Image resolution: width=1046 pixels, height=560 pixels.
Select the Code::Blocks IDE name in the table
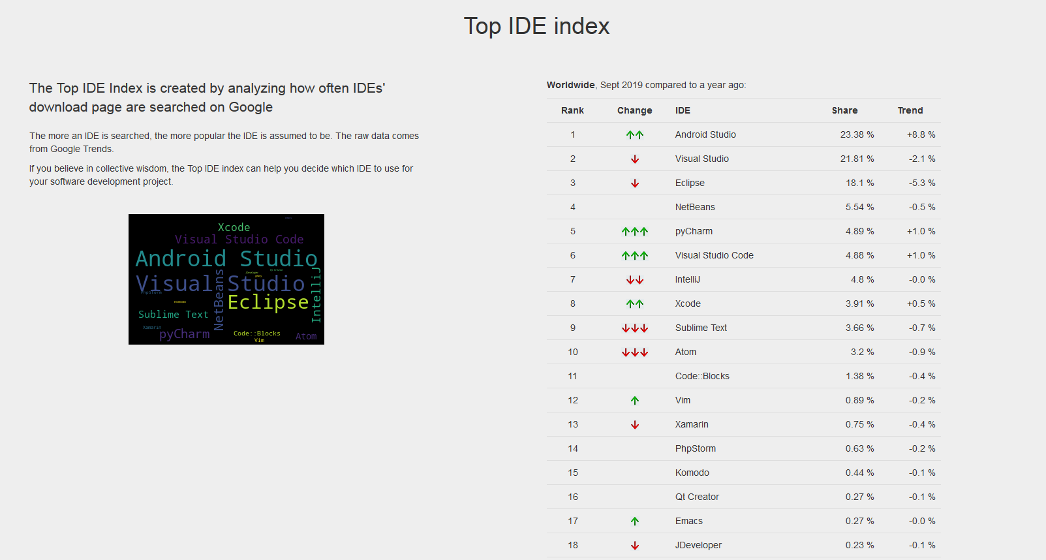[702, 376]
